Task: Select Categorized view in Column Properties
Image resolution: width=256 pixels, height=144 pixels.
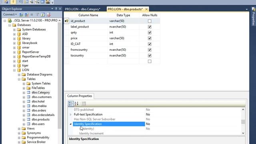Action: click(71, 104)
